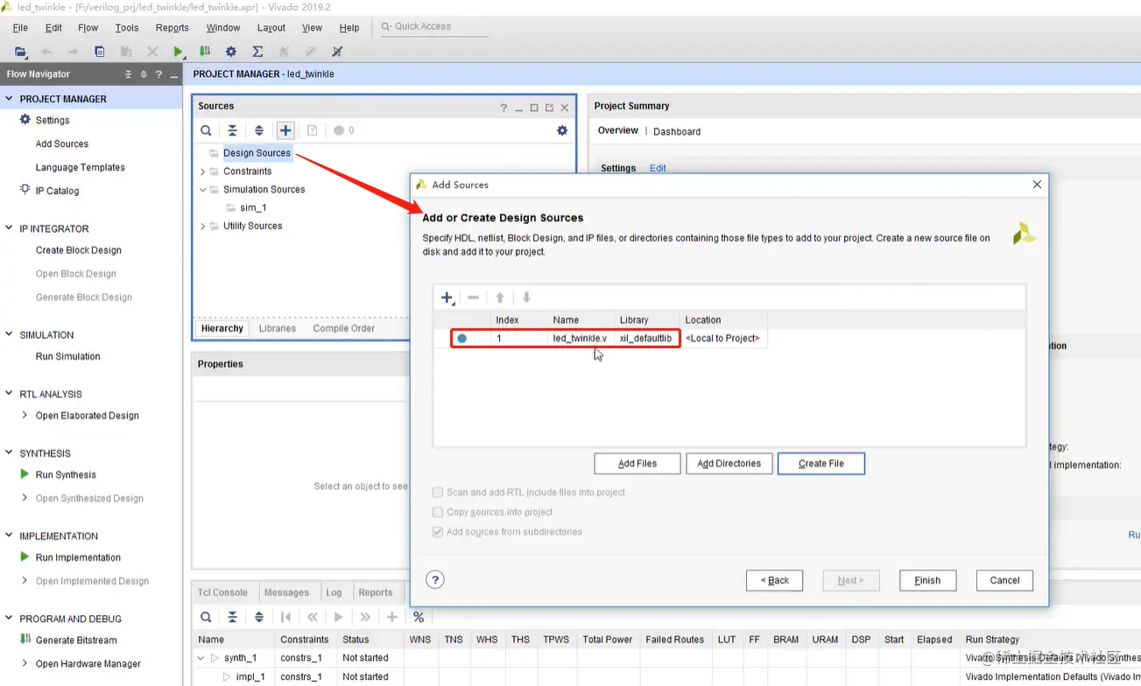Collapse all in the Sources panel
Screen dimensions: 1141x686
point(232,130)
